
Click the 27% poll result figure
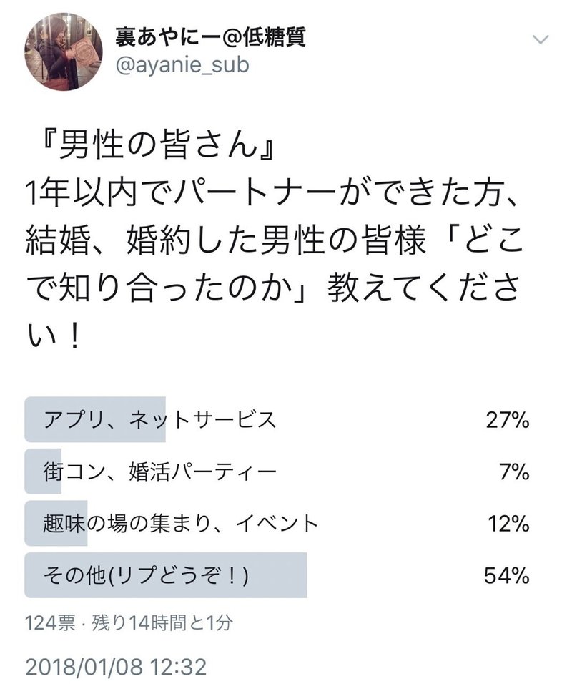point(508,421)
